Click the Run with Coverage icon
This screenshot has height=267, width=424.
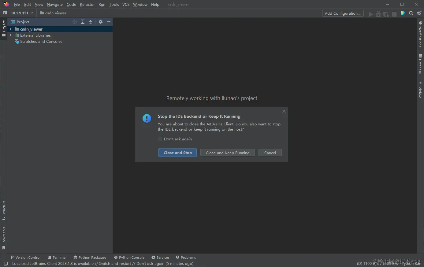coord(386,14)
